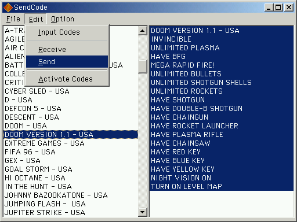Select the HAVE SHOTGUN code

(222, 100)
